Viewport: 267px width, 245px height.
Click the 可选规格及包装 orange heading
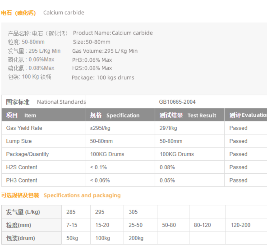tap(20, 195)
